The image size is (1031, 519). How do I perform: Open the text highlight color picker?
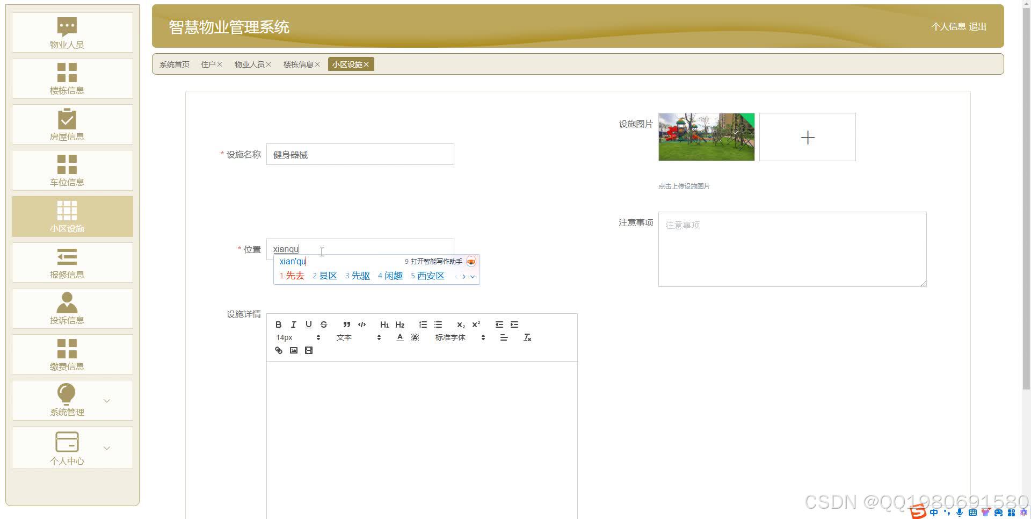tap(415, 337)
